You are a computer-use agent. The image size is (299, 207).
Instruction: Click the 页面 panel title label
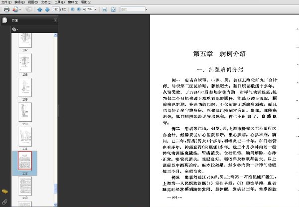click(14, 20)
